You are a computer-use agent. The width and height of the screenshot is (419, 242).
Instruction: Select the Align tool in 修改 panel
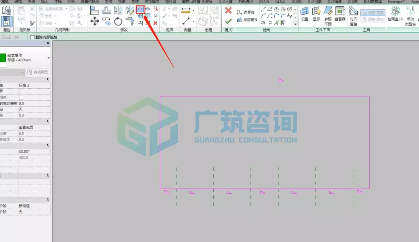tap(94, 11)
